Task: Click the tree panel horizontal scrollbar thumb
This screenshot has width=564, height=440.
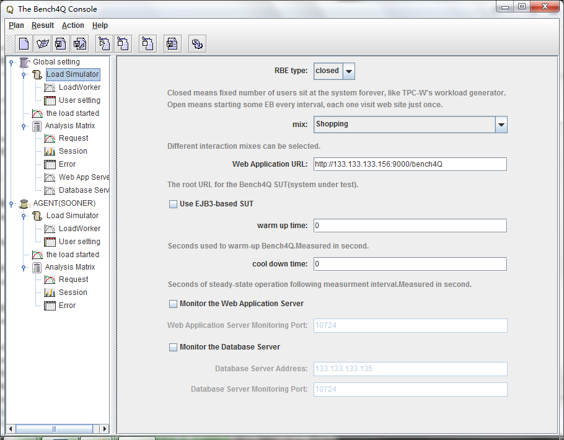Action: [55, 429]
